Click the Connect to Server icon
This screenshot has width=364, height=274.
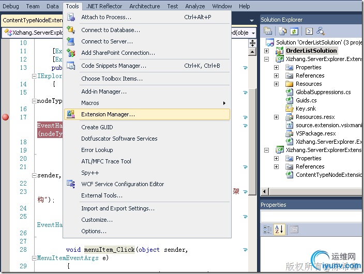point(71,41)
